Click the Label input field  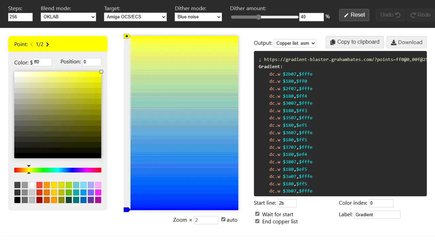pos(377,215)
